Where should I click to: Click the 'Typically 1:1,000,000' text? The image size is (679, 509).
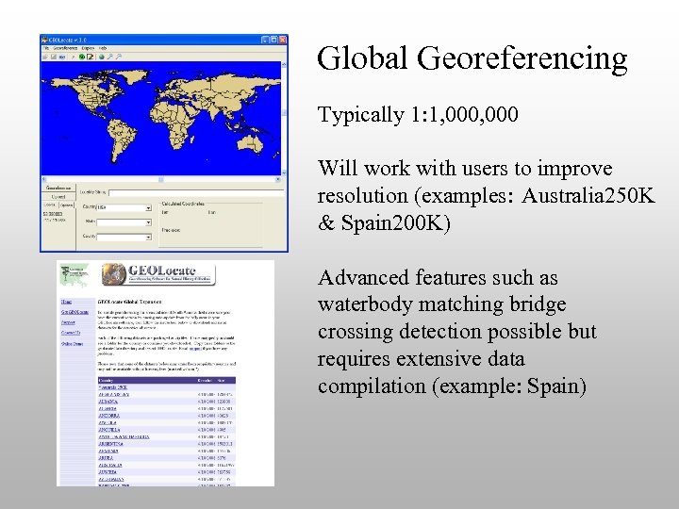(418, 114)
